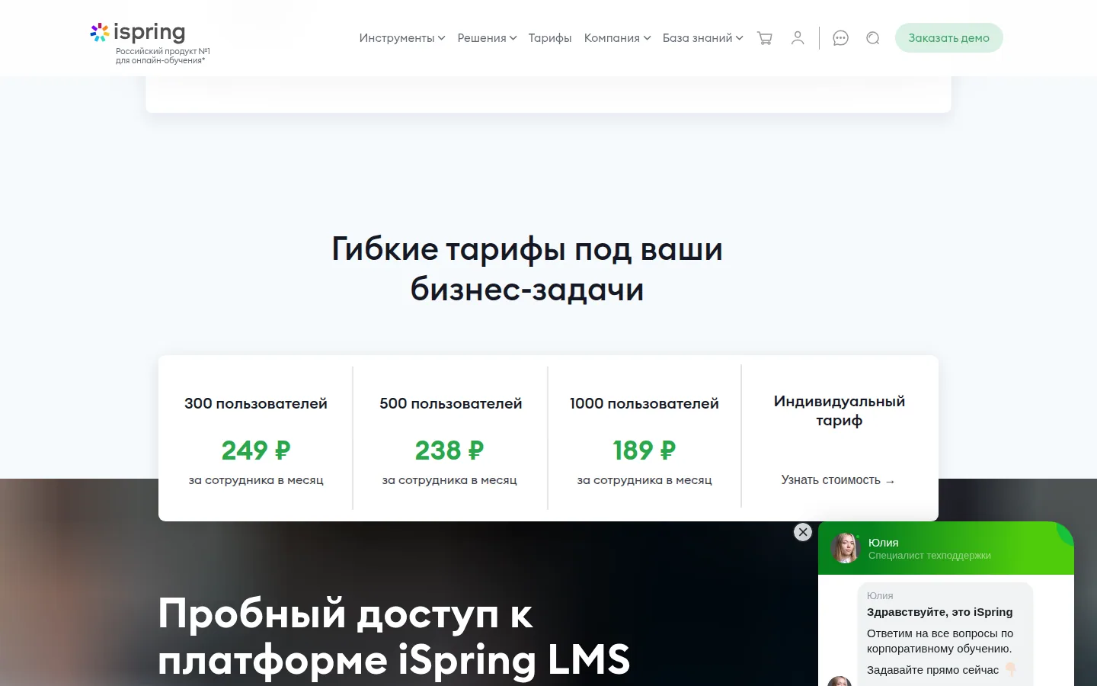Screen dimensions: 1097x686
Task: Follow the Узнать стоимость link
Action: tap(838, 480)
